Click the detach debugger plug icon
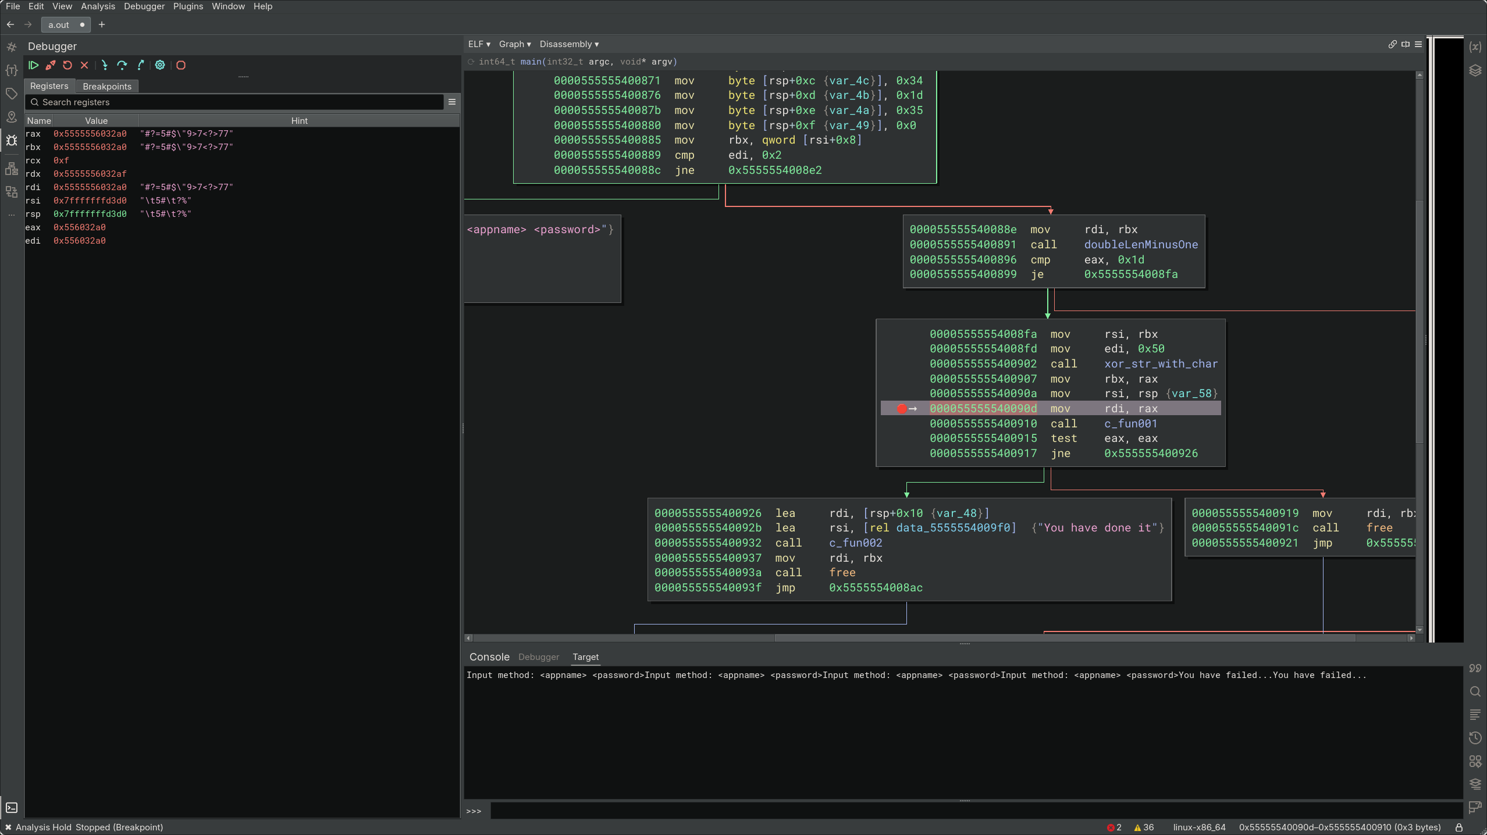 coord(51,65)
